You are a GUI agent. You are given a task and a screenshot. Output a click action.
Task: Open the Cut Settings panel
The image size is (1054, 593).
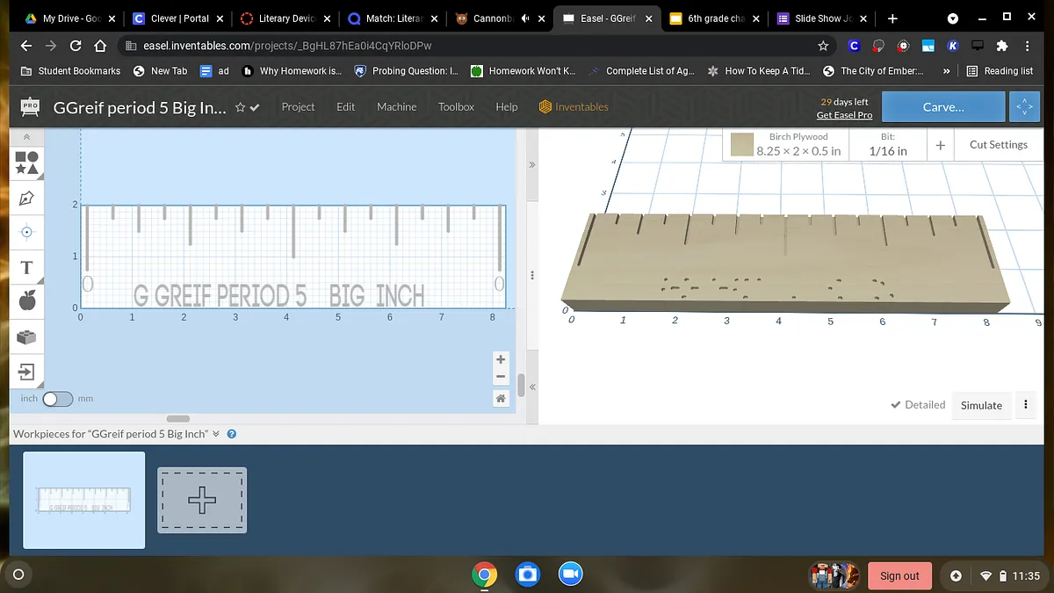pyautogui.click(x=998, y=145)
